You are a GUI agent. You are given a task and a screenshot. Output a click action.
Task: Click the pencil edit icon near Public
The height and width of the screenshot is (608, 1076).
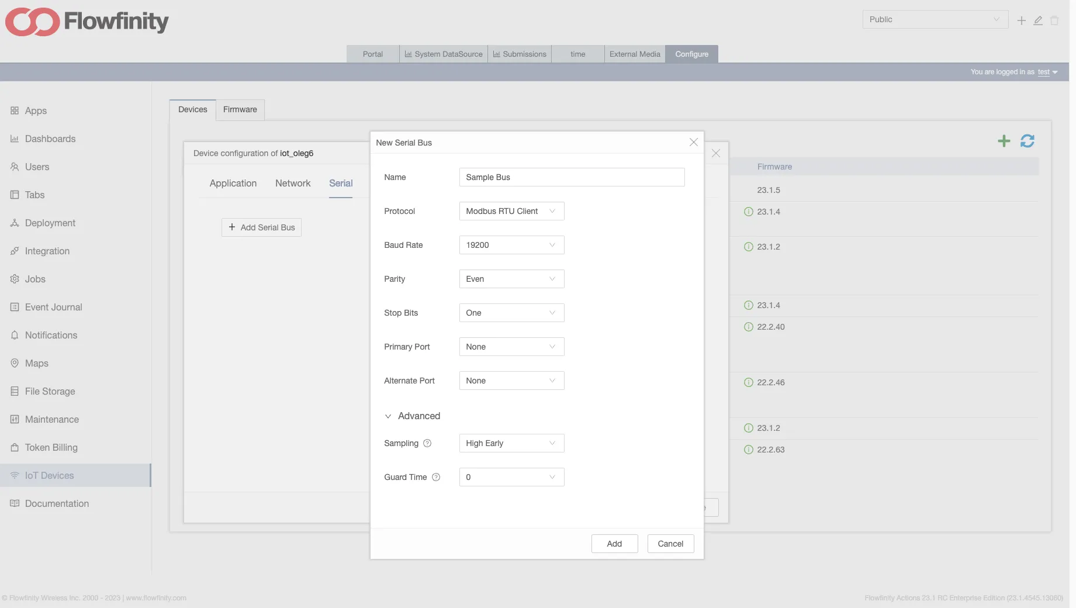1038,20
